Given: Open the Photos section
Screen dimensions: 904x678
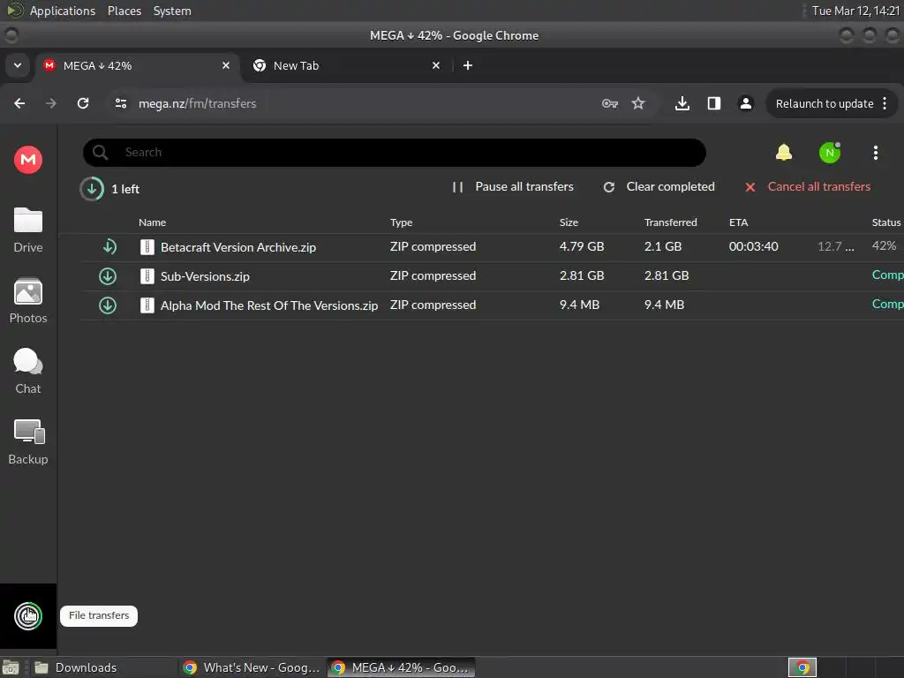Looking at the screenshot, I should pos(27,301).
